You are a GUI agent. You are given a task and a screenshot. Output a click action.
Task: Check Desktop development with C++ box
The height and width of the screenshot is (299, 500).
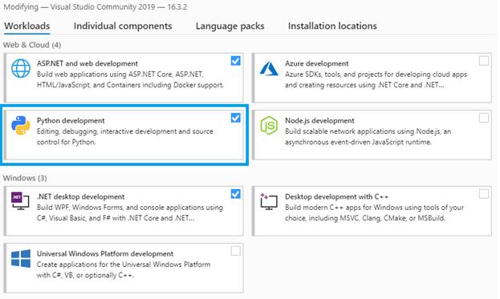484,194
